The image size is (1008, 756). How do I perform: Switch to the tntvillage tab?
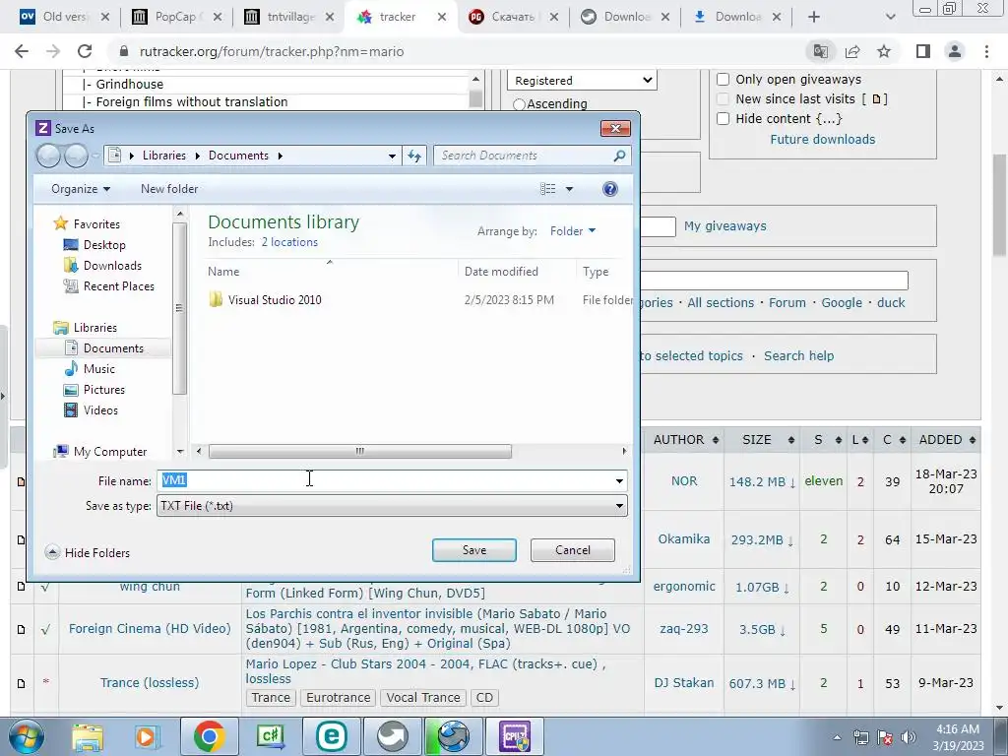point(289,17)
